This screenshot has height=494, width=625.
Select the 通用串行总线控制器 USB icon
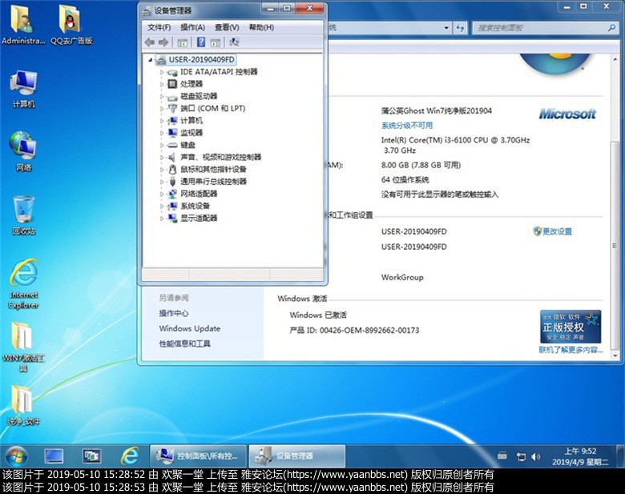point(172,182)
